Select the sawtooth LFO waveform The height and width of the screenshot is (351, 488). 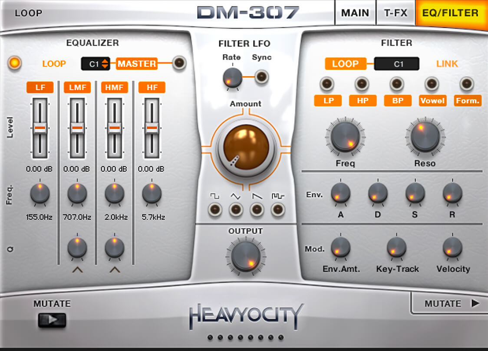click(257, 210)
